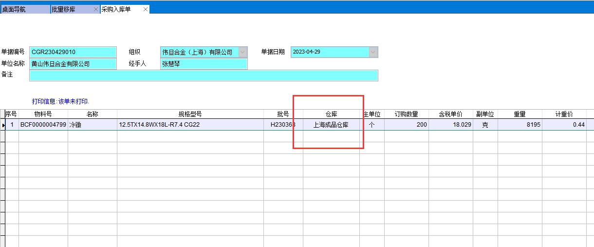Click the 重量 column header
The image size is (594, 247).
tap(520, 114)
